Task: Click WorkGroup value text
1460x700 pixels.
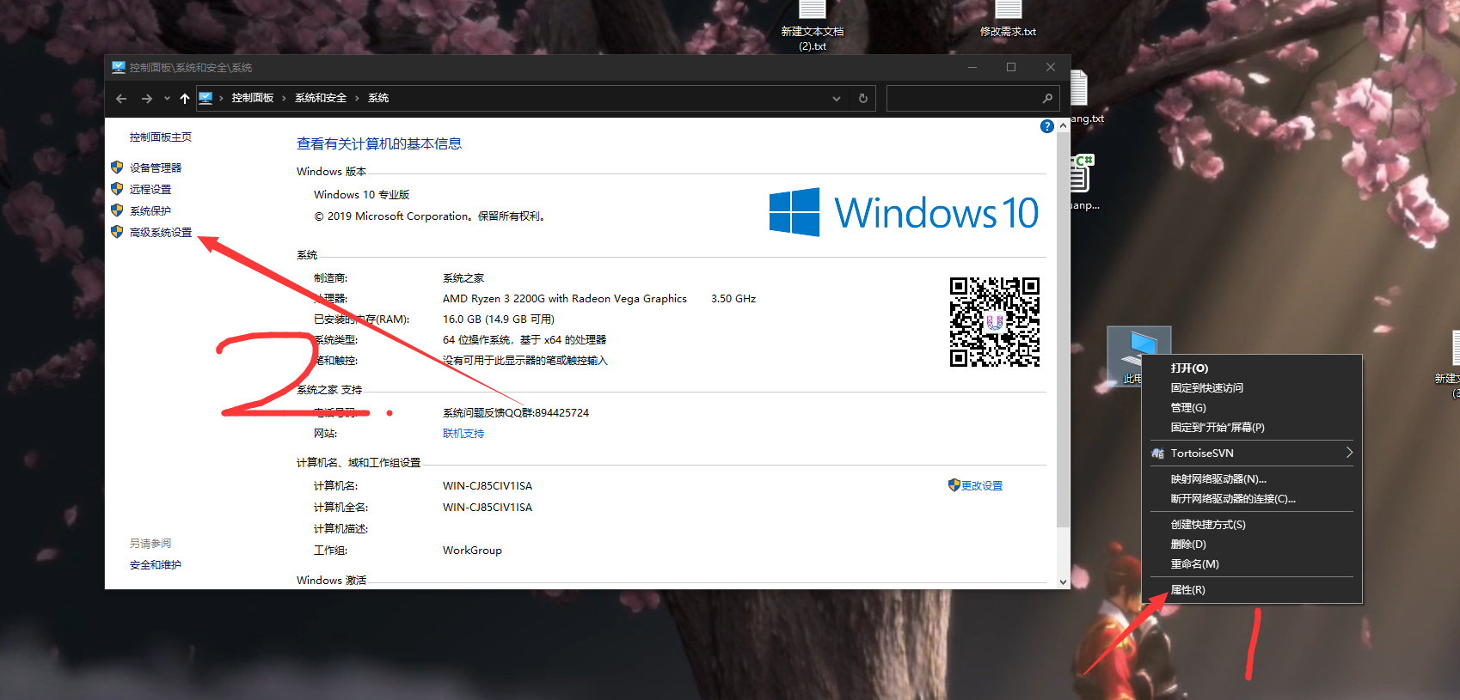Action: tap(472, 551)
